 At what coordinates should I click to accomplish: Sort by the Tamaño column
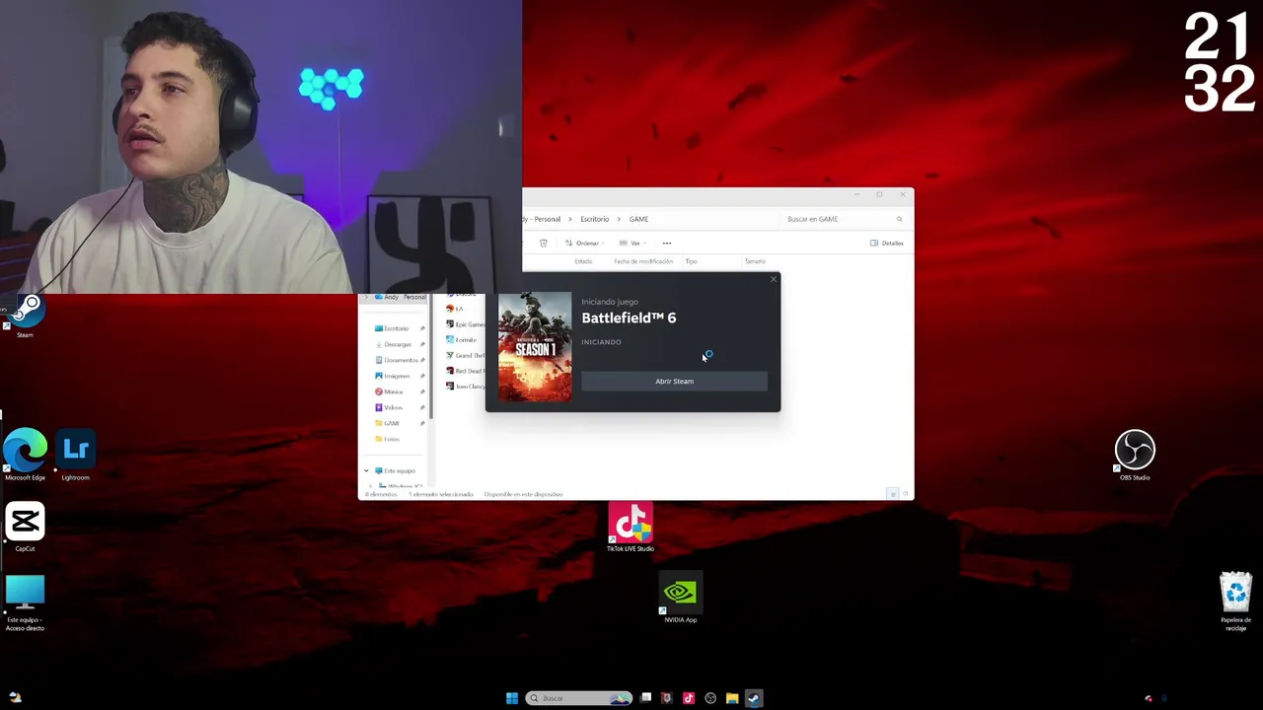[x=755, y=261]
